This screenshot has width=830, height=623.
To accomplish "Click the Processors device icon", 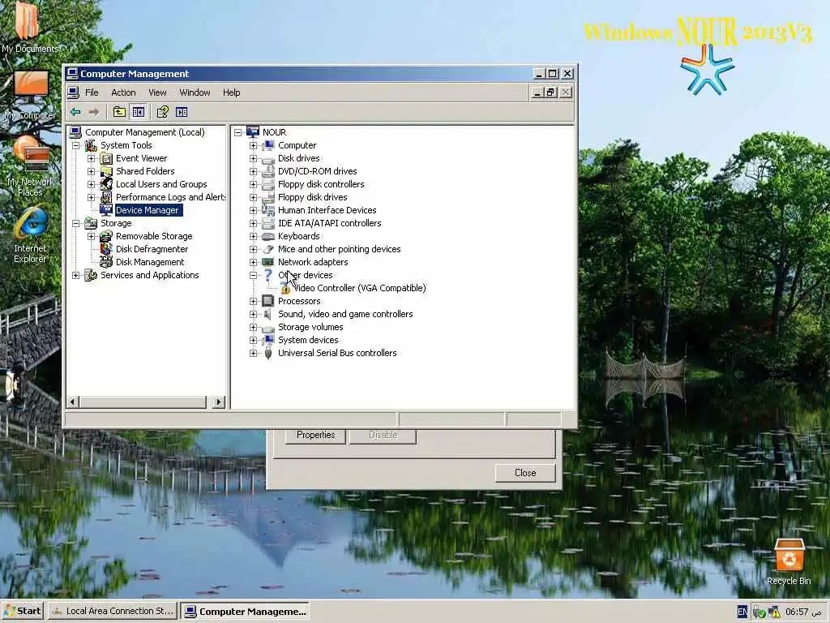I will (x=268, y=301).
